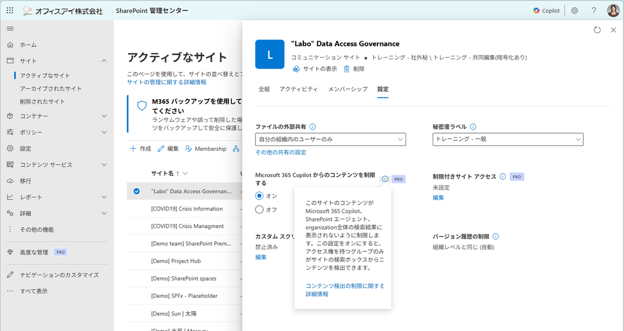Switch to the アクティビティ tab
The width and height of the screenshot is (624, 331).
click(x=298, y=89)
